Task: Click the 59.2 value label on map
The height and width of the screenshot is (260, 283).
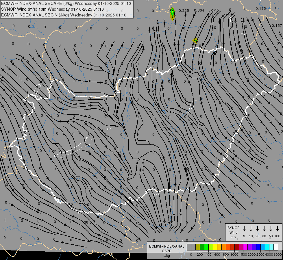Action: coord(57,151)
